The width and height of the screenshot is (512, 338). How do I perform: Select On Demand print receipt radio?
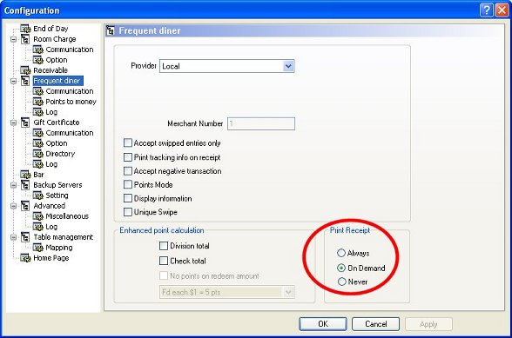pos(341,268)
